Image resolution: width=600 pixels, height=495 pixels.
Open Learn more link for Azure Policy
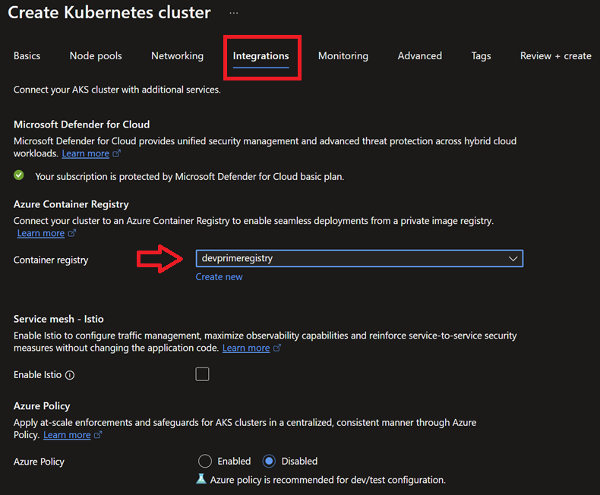tap(67, 435)
